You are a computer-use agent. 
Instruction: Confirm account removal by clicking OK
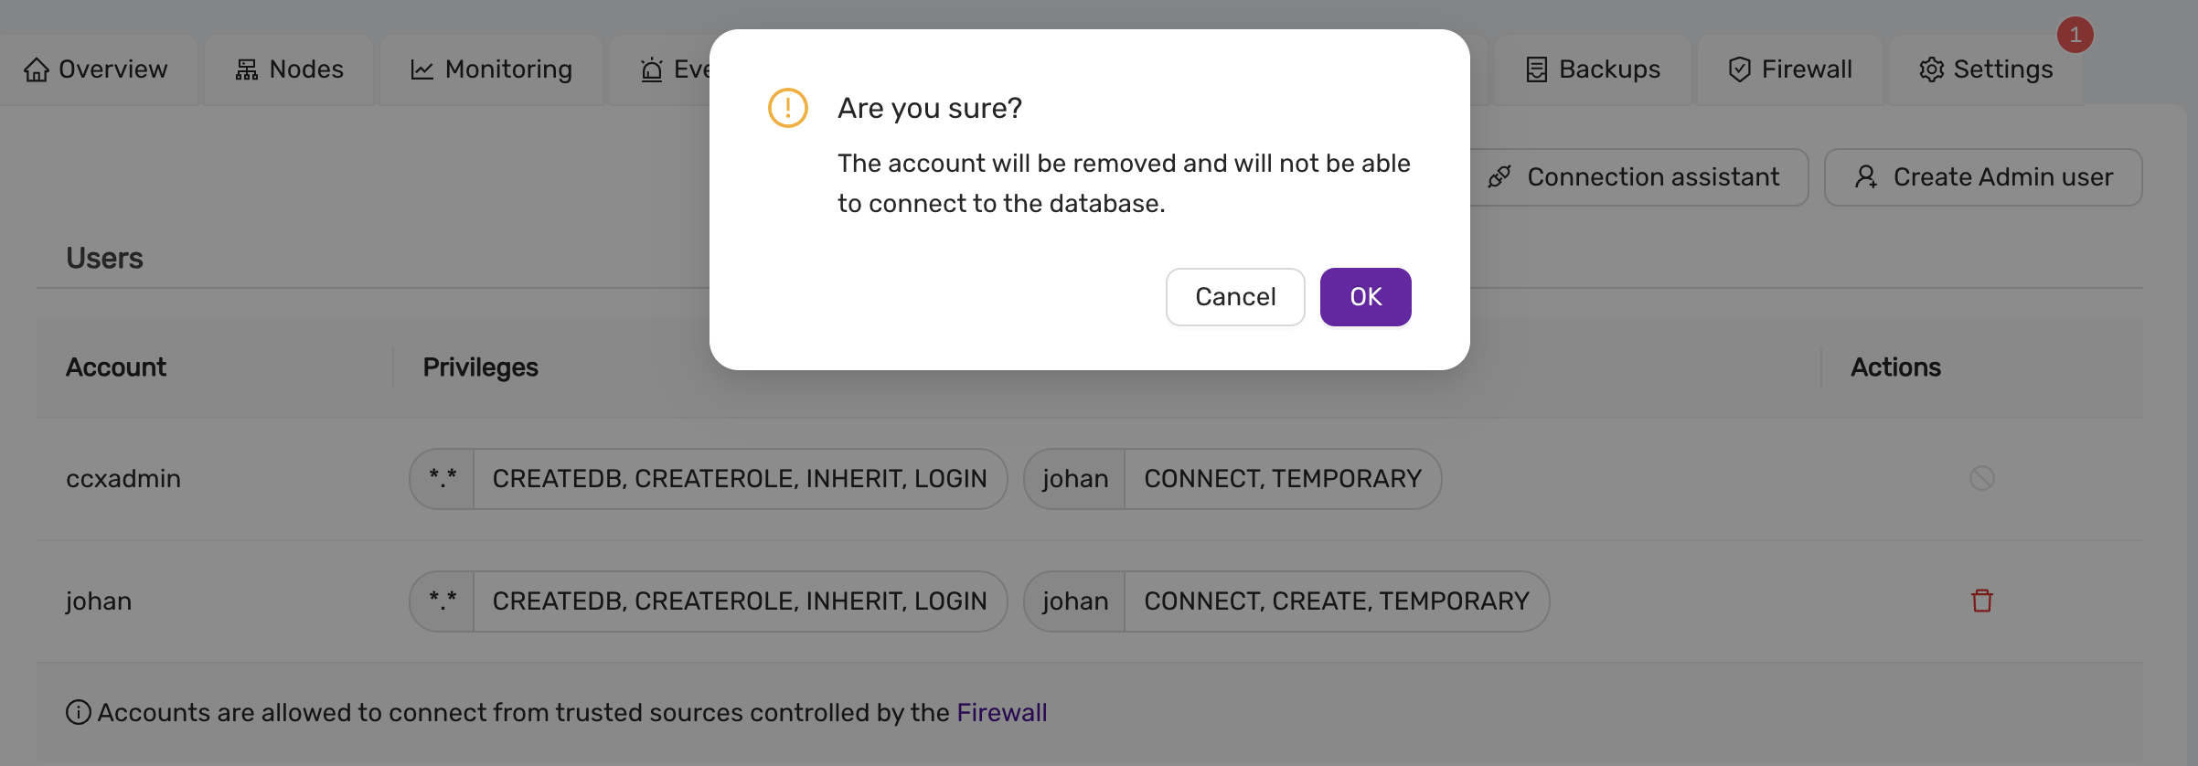[x=1365, y=296]
